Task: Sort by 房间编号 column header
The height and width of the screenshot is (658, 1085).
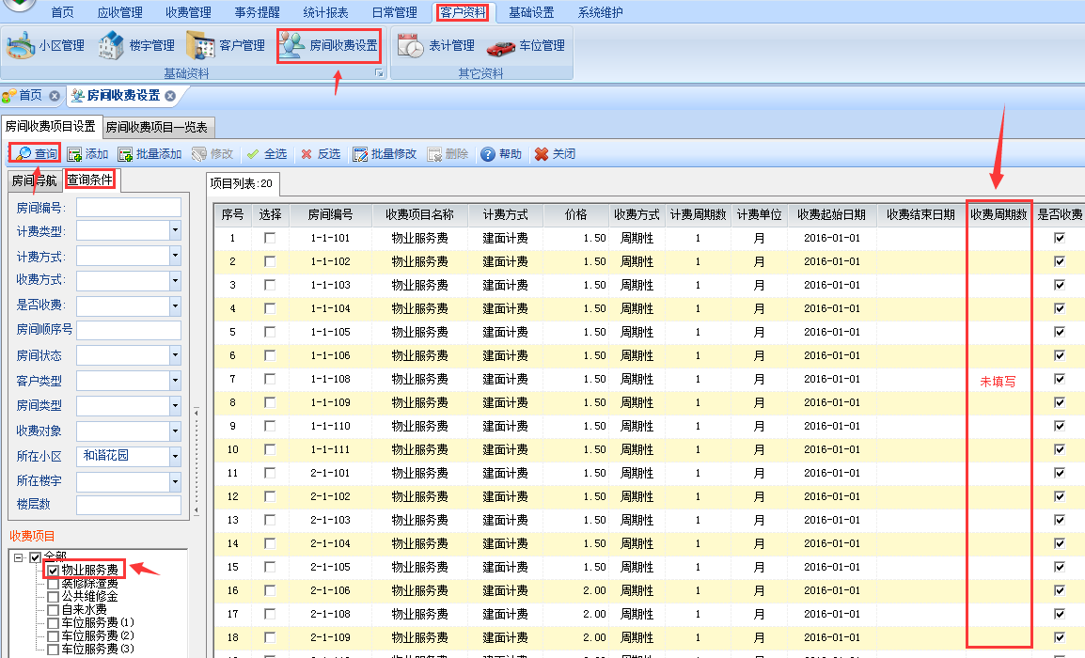Action: [x=331, y=215]
